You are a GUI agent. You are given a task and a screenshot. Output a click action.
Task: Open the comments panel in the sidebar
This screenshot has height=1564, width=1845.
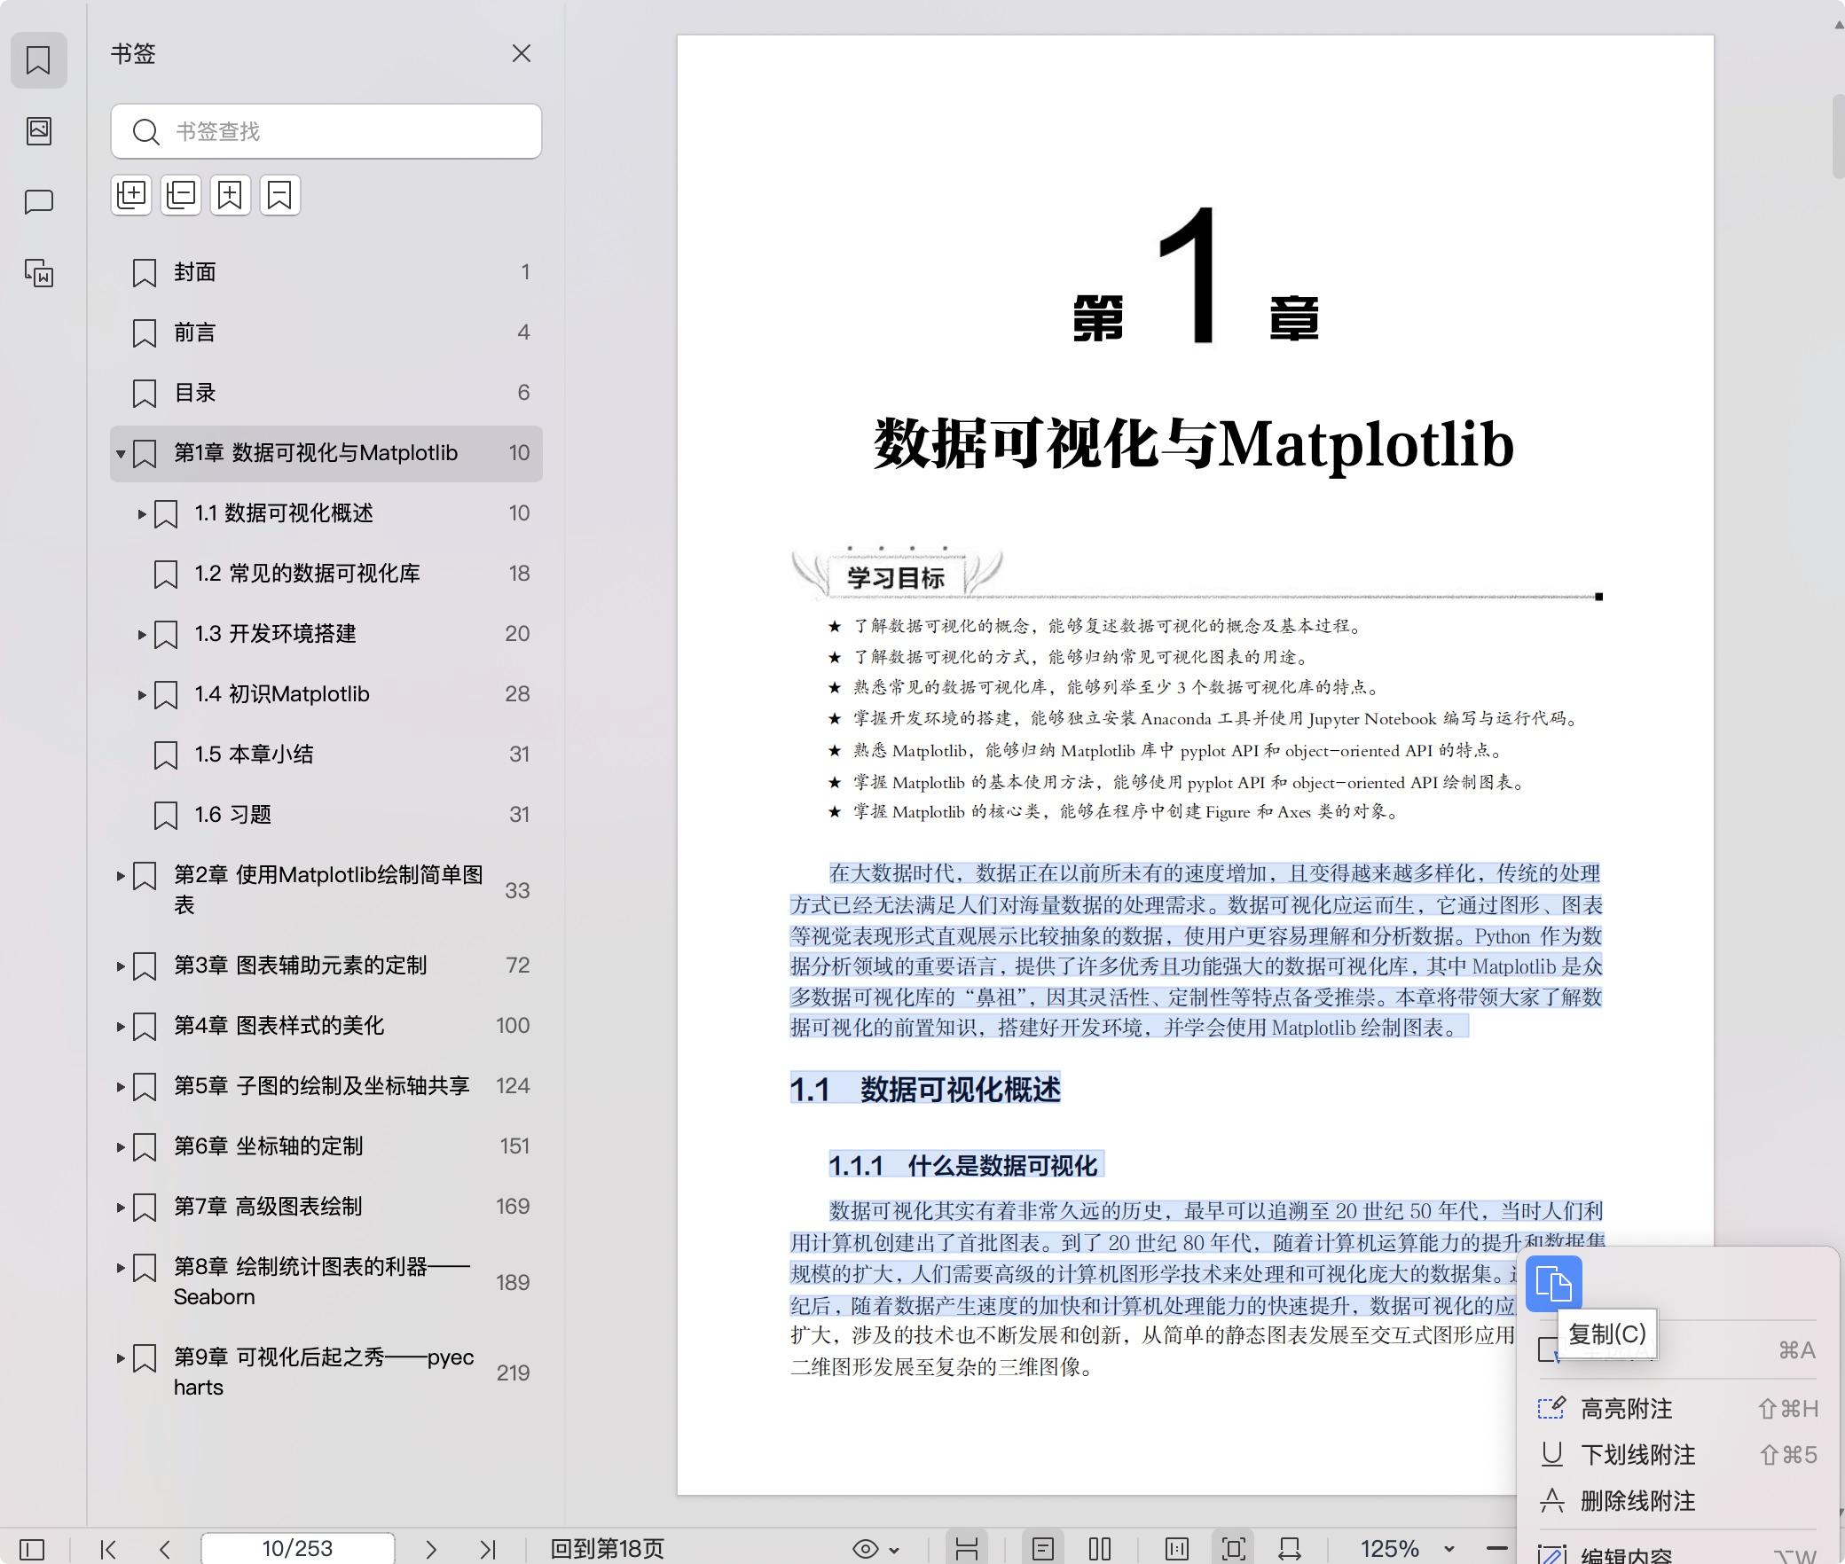tap(38, 202)
